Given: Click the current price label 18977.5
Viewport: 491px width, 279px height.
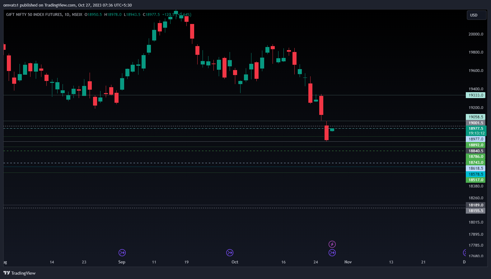Looking at the screenshot, I should pyautogui.click(x=476, y=128).
